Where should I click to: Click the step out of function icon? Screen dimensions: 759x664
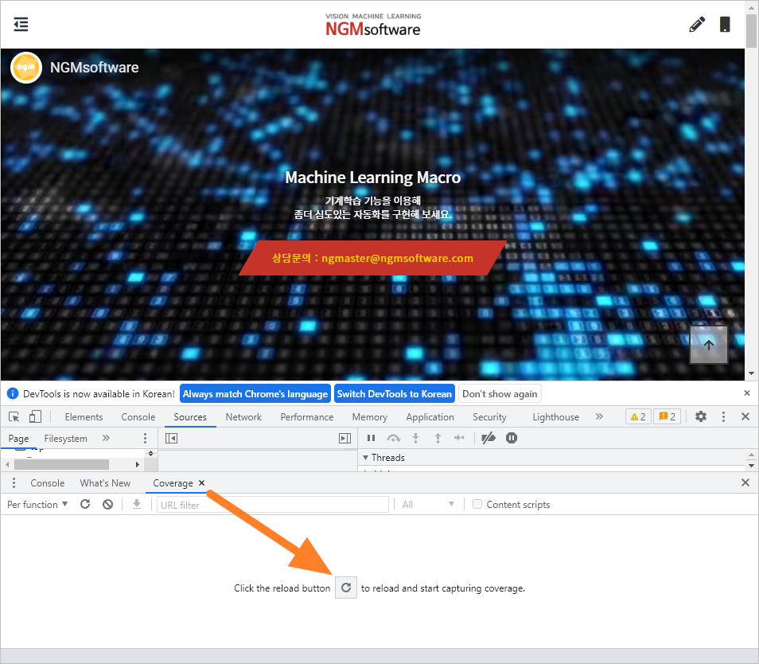click(438, 438)
